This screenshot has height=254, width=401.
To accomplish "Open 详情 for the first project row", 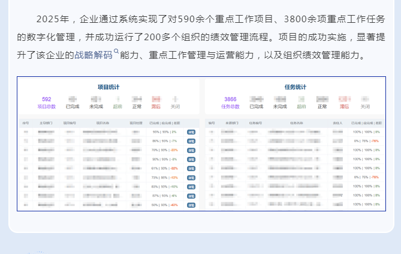I will tap(191, 132).
